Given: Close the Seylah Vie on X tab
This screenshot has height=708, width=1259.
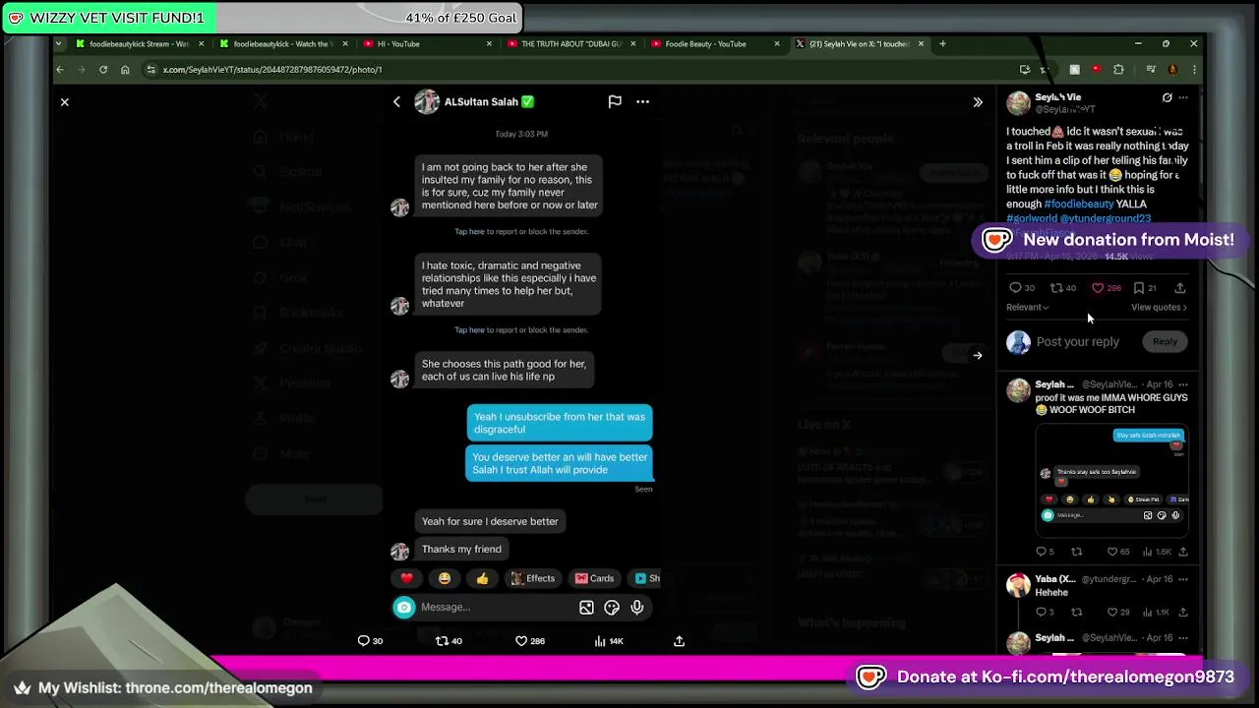Looking at the screenshot, I should [x=921, y=43].
